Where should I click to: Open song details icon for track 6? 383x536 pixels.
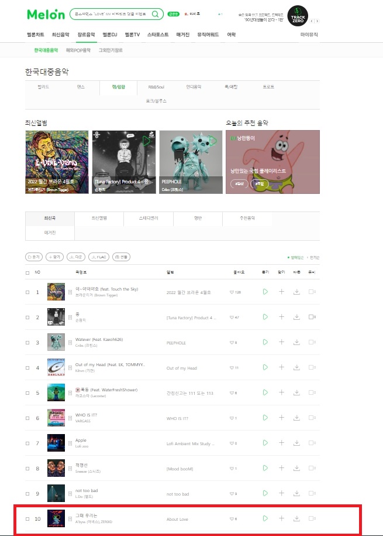tap(70, 418)
